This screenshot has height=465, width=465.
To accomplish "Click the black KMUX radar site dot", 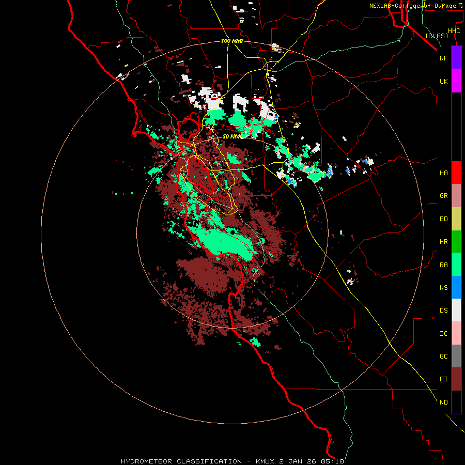I will tap(233, 232).
